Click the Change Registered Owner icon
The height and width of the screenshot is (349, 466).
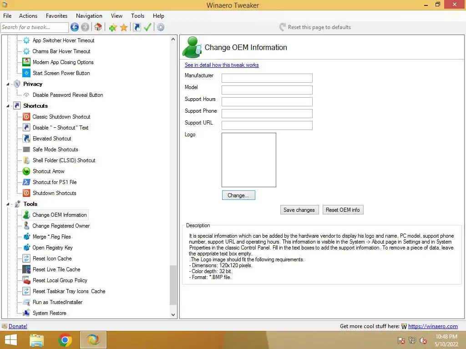point(26,226)
